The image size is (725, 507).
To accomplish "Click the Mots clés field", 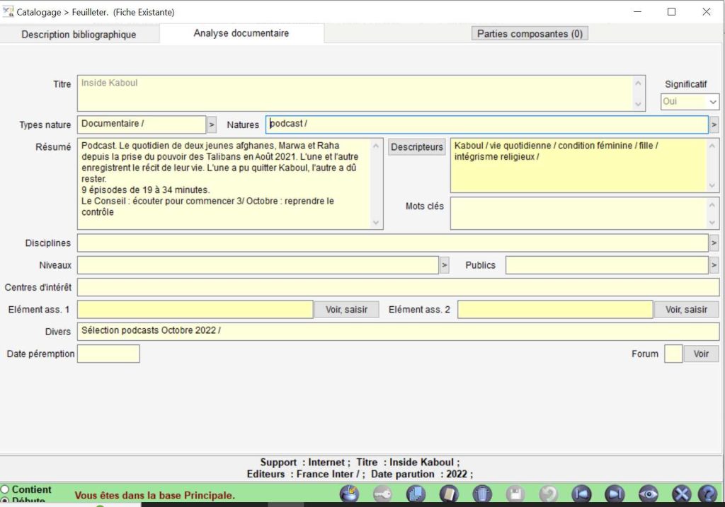I will tap(584, 214).
